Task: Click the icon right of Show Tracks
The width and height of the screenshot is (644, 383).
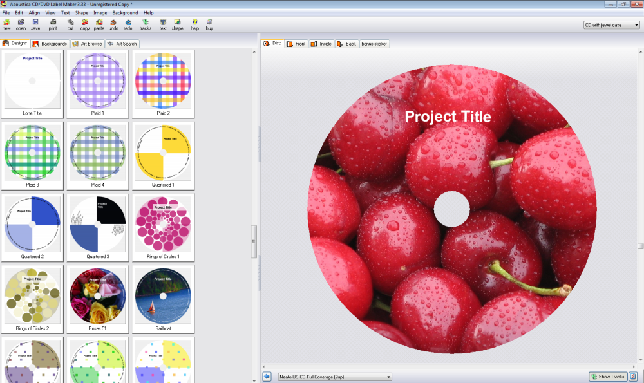Action: [x=633, y=377]
